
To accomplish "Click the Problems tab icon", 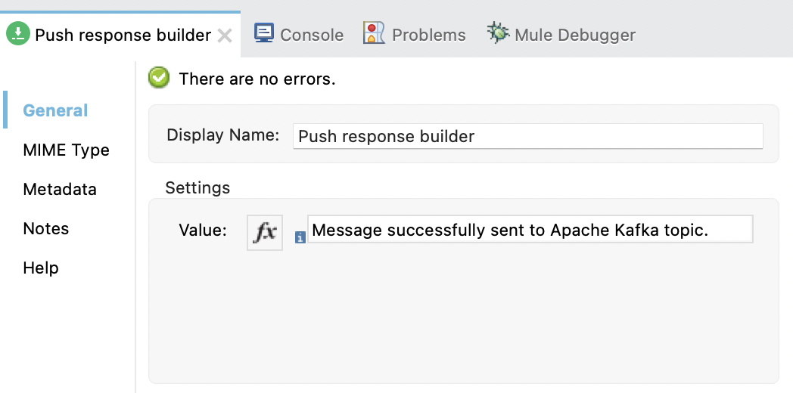I will coord(374,34).
